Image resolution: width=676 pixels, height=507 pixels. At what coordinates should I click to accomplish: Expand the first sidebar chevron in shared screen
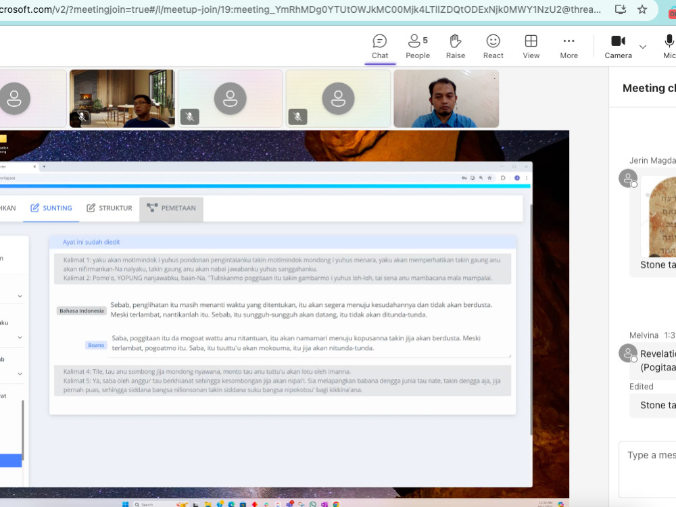20,296
